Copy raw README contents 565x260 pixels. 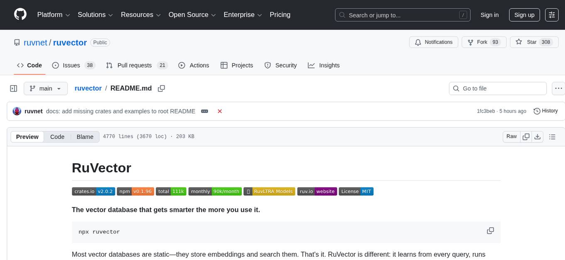[x=526, y=136]
